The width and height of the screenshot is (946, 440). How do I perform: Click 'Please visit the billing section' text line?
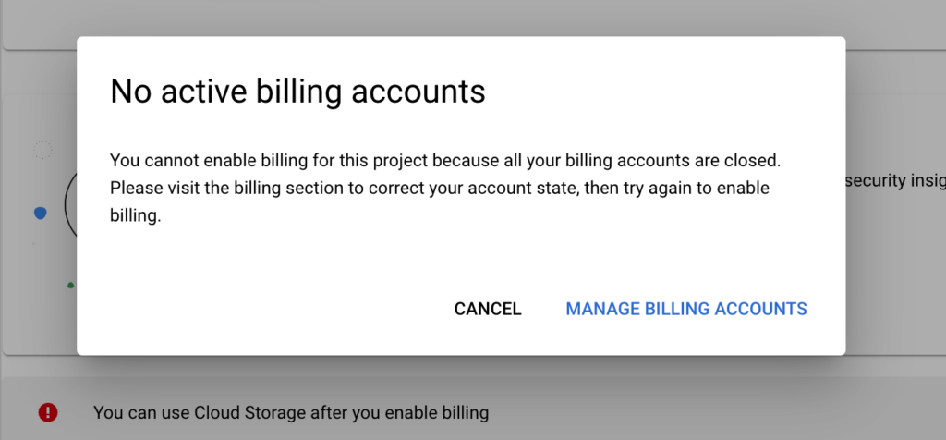[440, 189]
